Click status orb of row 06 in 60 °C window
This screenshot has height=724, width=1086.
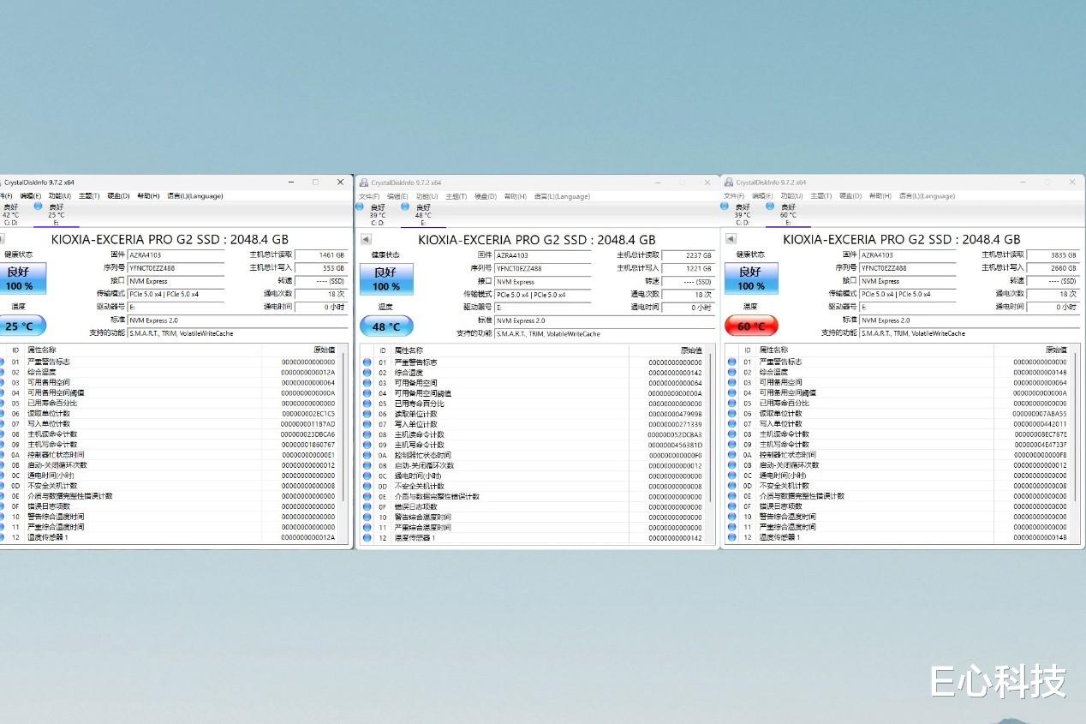pyautogui.click(x=732, y=413)
